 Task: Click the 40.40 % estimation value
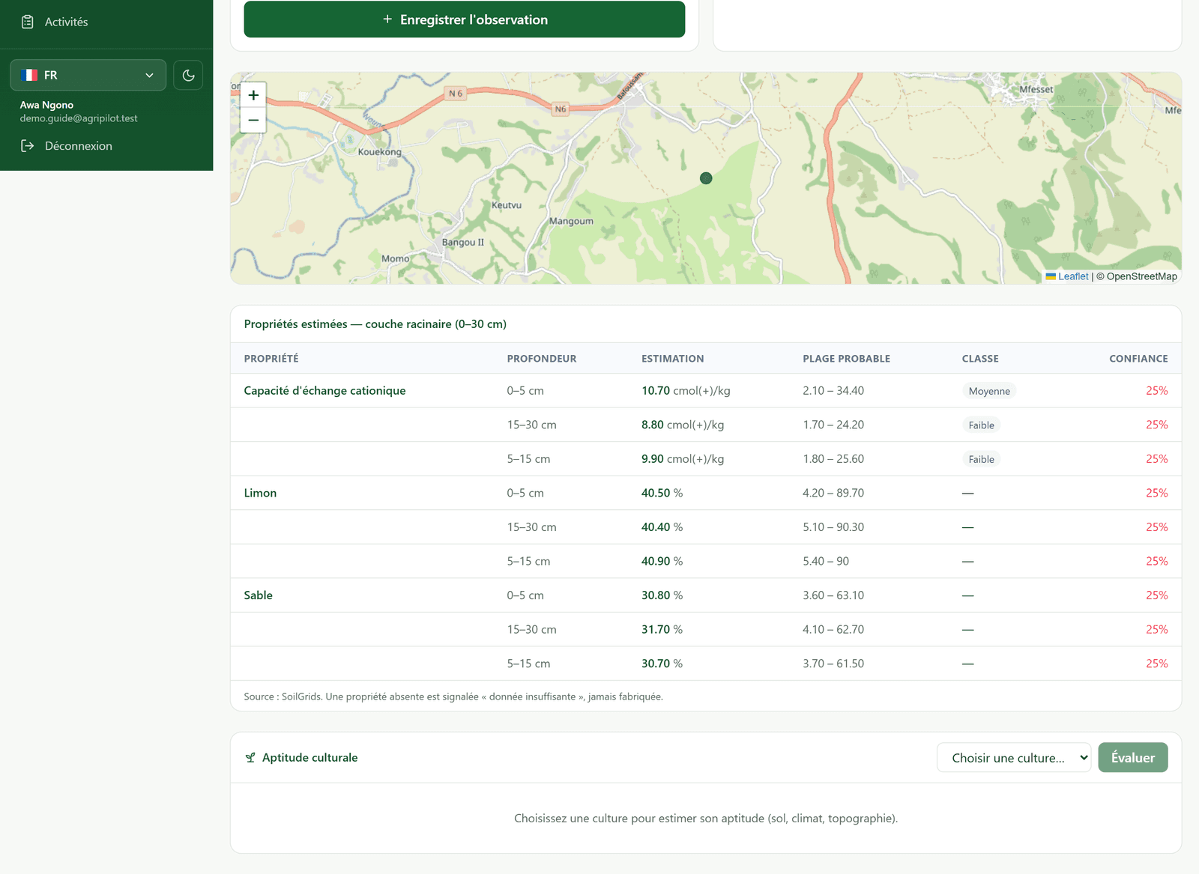pyautogui.click(x=662, y=527)
